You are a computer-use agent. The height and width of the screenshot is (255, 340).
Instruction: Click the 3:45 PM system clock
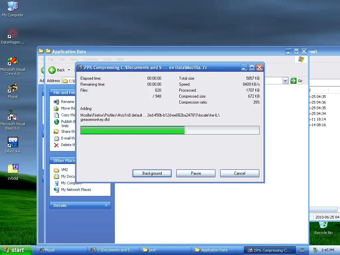pyautogui.click(x=327, y=250)
